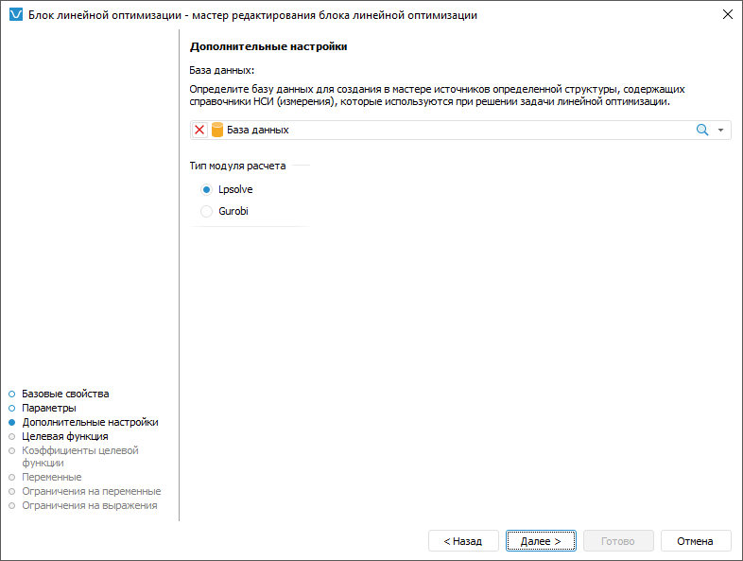Click the application logo in title bar
This screenshot has height=561, width=743.
(x=15, y=15)
